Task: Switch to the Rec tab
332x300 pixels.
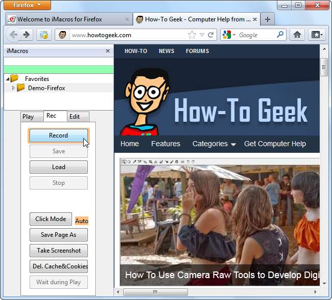Action: (55, 116)
